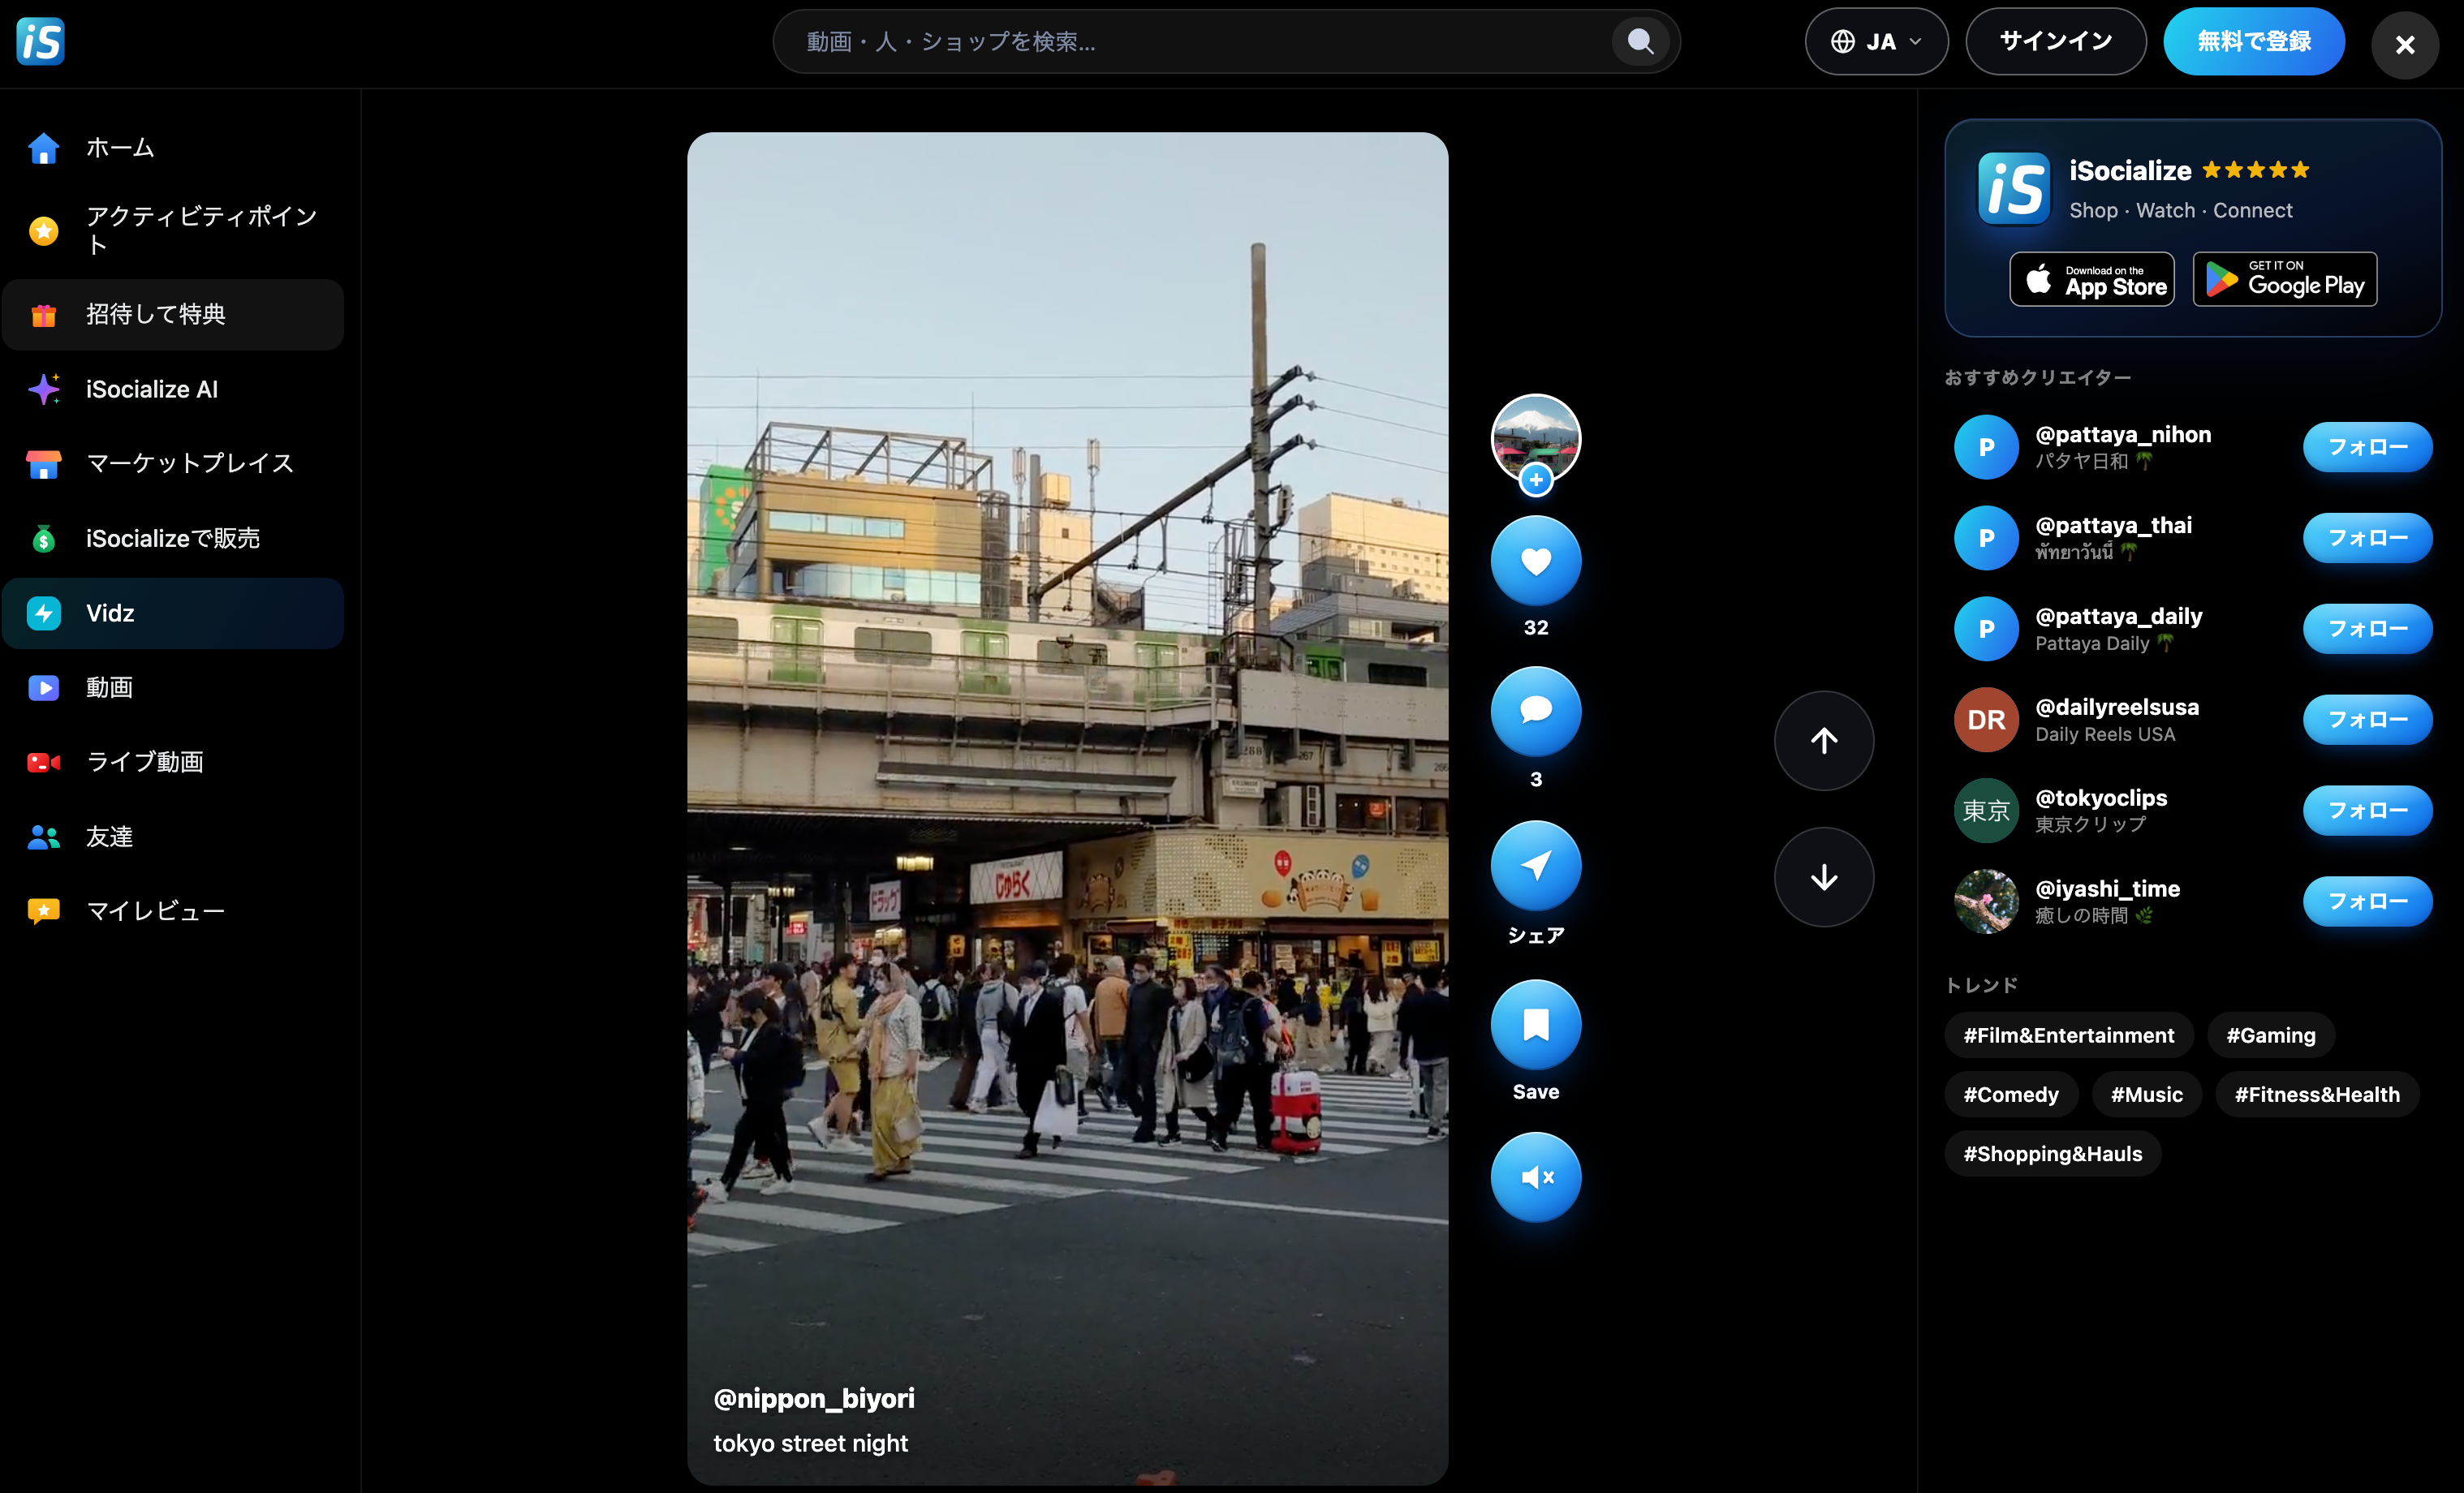Follow @dailyreelsusa
The width and height of the screenshot is (2464, 1493).
[2367, 720]
